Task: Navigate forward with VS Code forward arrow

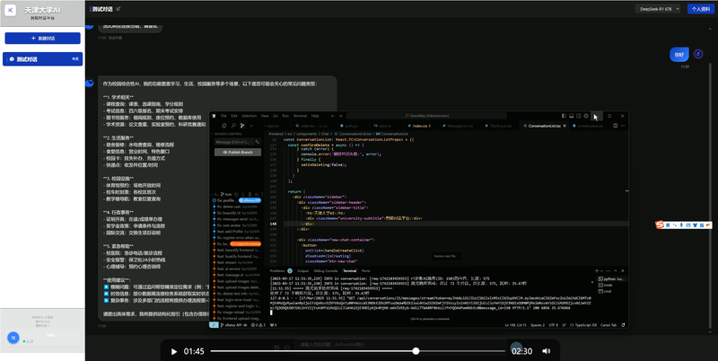Action: (341, 116)
